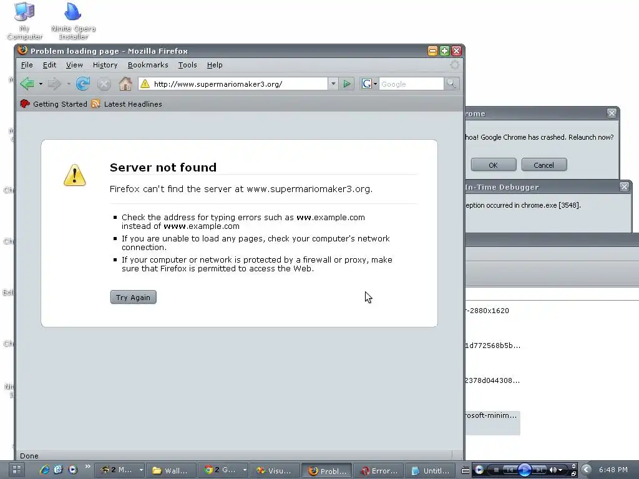The width and height of the screenshot is (639, 479).
Task: Close the Firefox window
Action: (456, 51)
